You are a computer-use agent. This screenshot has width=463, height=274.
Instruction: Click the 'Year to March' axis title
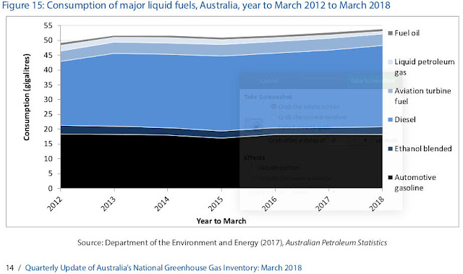pyautogui.click(x=221, y=221)
